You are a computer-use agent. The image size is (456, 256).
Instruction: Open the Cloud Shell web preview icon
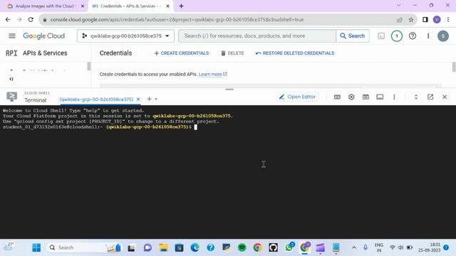point(366,97)
